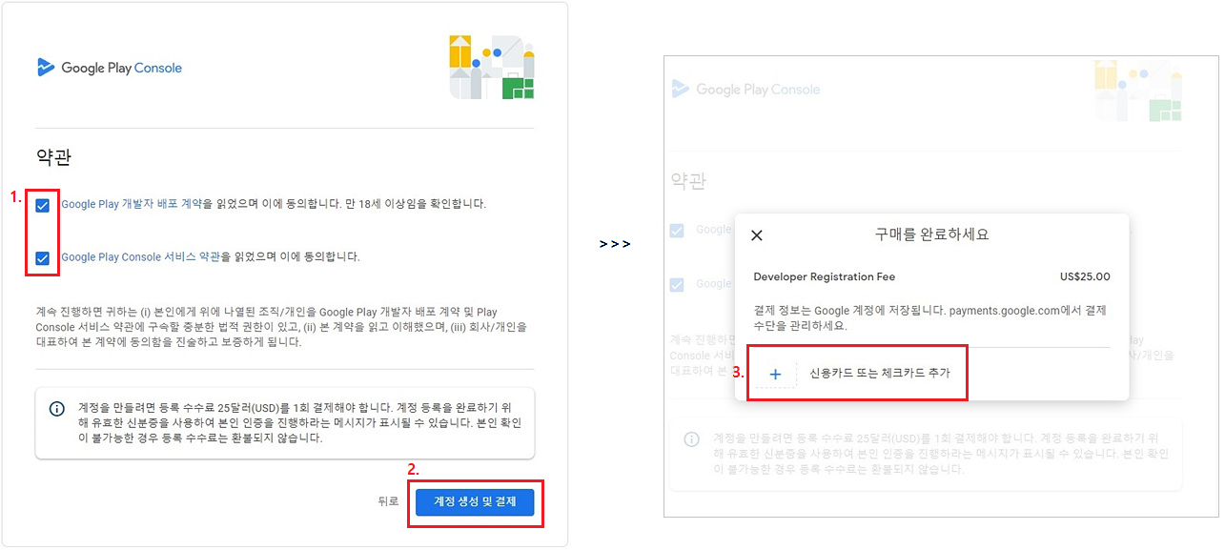The image size is (1225, 550).
Task: Click the legal authority paragraph starting 계속 진행하면
Action: point(280,327)
